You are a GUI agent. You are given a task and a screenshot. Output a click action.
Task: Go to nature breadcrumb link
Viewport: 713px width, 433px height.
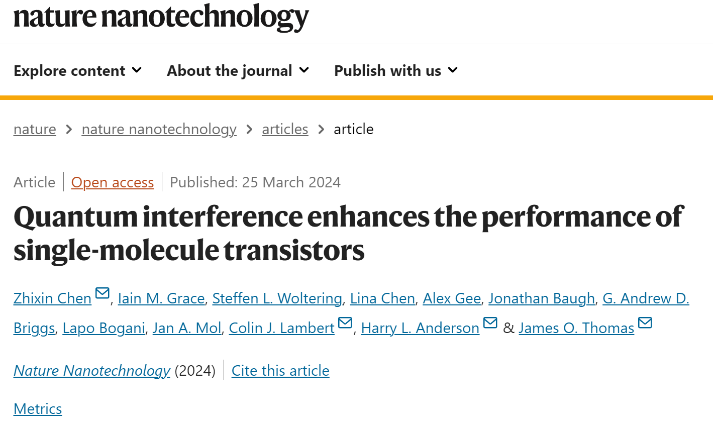coord(35,129)
